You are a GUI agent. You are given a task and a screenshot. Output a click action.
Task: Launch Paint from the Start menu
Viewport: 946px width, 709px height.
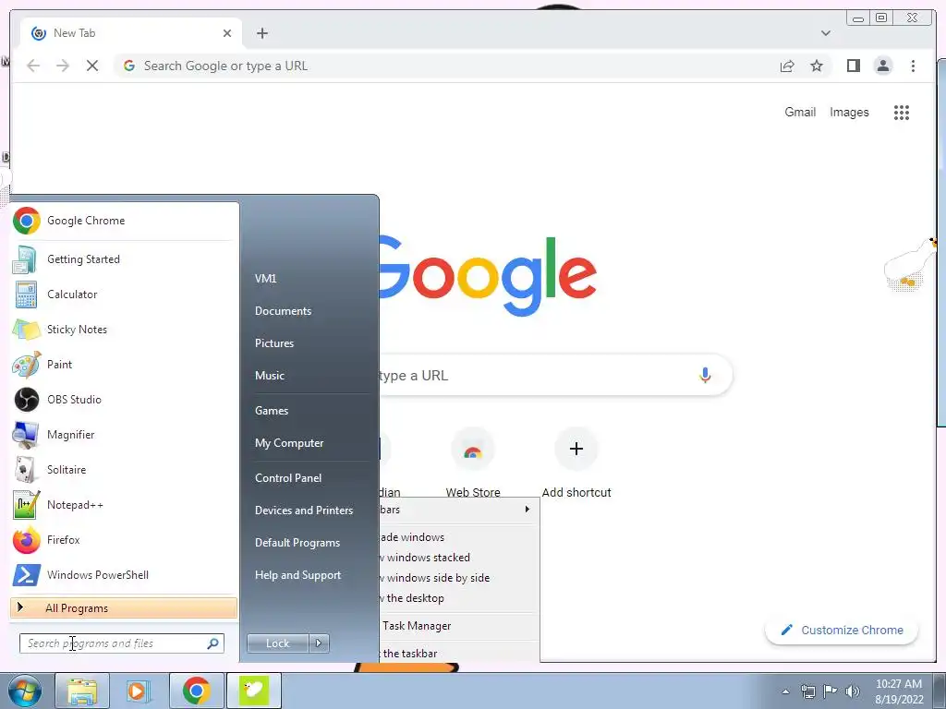(124, 364)
